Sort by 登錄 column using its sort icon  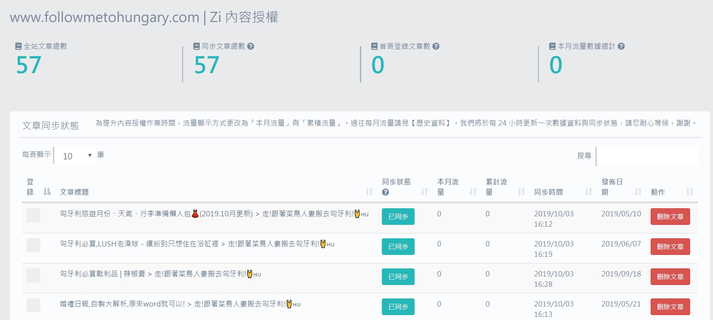(47, 192)
